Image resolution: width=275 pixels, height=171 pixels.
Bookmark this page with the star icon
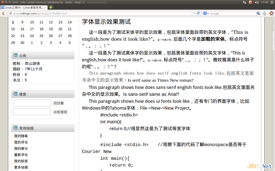tap(191, 13)
